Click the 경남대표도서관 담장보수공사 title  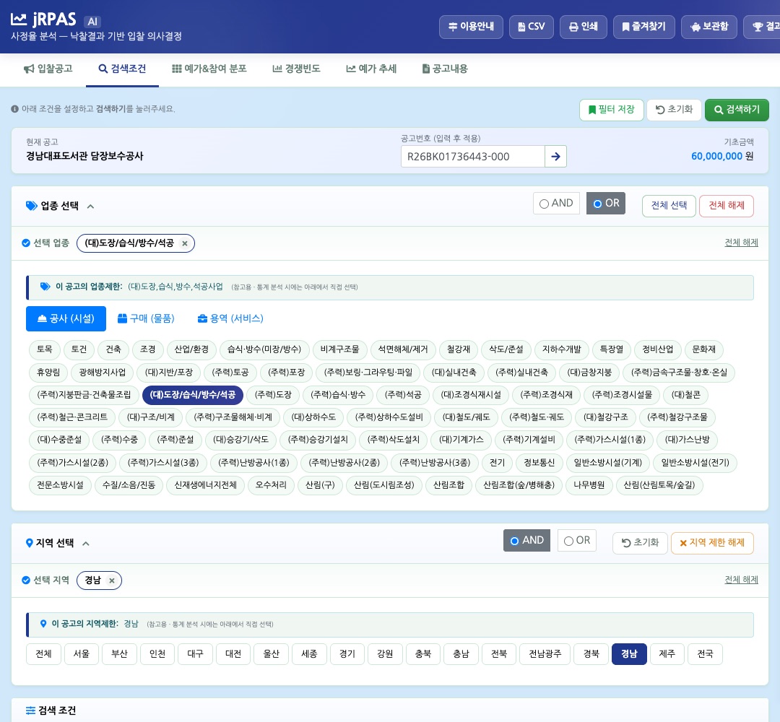(85, 156)
